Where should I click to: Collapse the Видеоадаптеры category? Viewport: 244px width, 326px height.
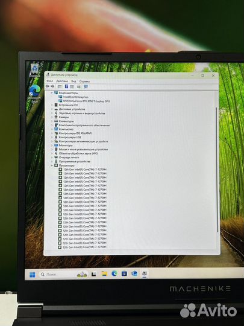coord(52,93)
